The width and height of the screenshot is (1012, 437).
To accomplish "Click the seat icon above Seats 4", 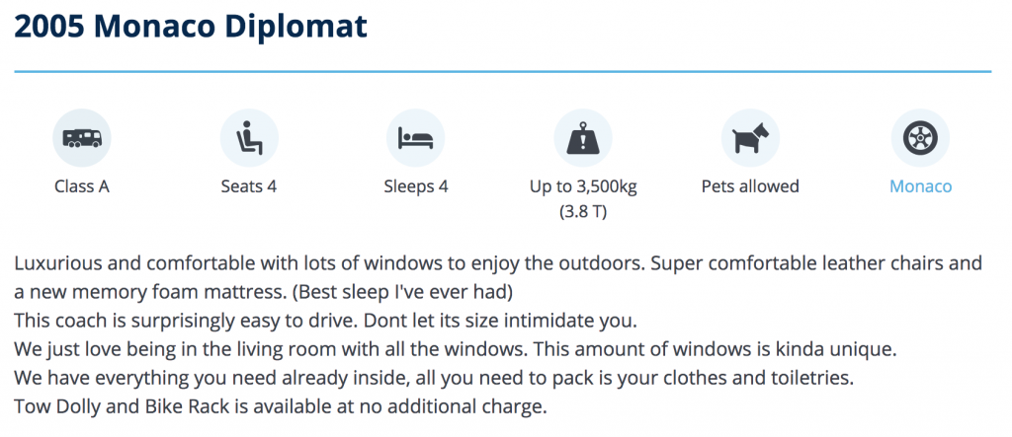I will coord(249,138).
